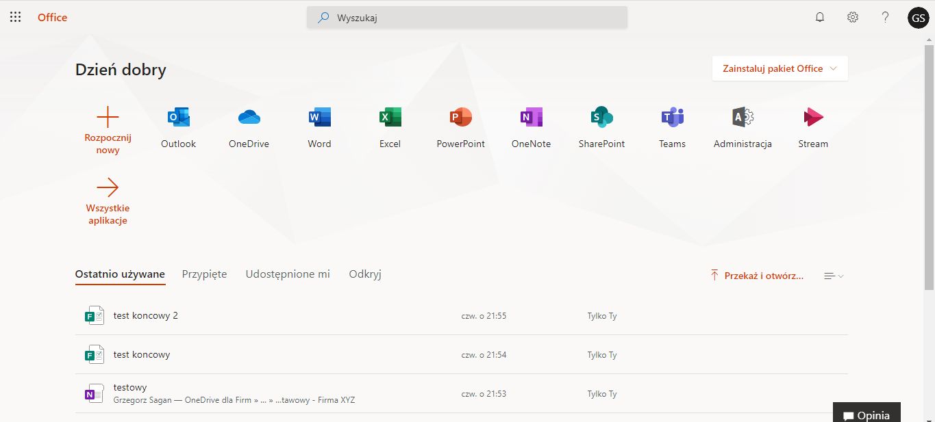Open the GS account avatar
Image resolution: width=935 pixels, height=422 pixels.
[x=918, y=18]
